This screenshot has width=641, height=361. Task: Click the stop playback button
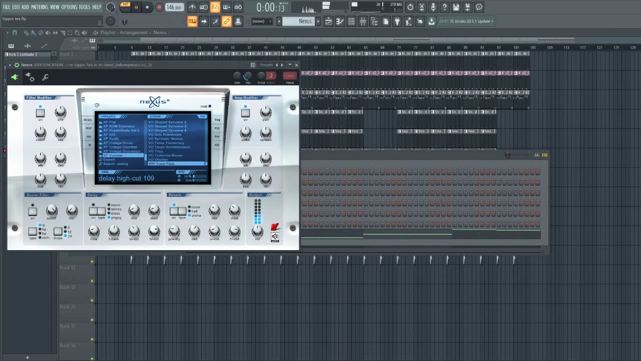point(147,7)
